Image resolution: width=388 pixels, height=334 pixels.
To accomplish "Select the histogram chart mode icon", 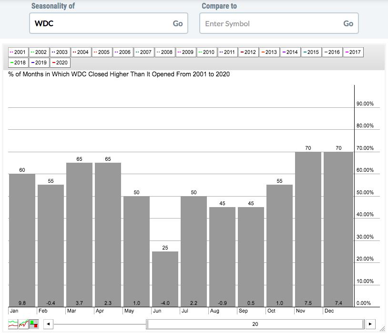I will 34,324.
